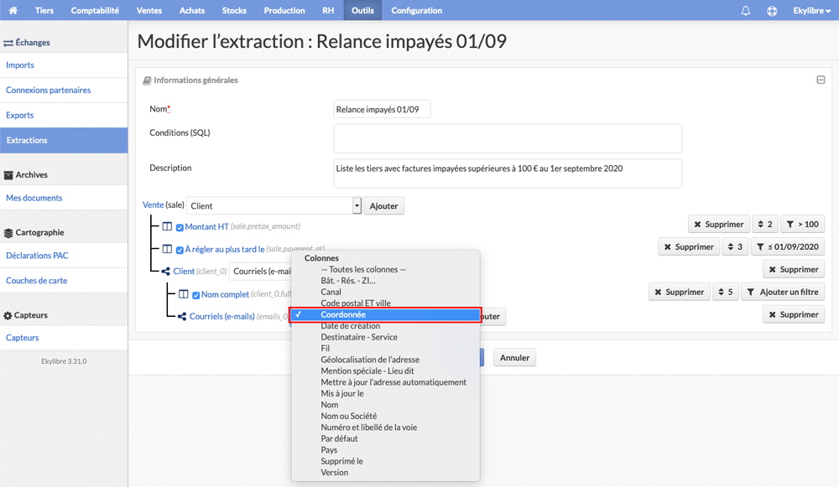
Task: Select Destinataire - Service option
Action: click(x=385, y=337)
